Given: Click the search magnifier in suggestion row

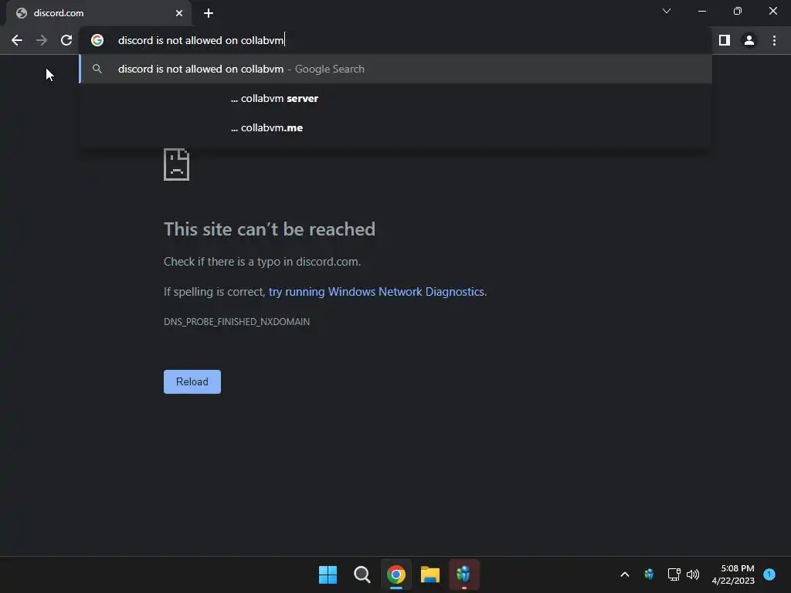Looking at the screenshot, I should [97, 69].
